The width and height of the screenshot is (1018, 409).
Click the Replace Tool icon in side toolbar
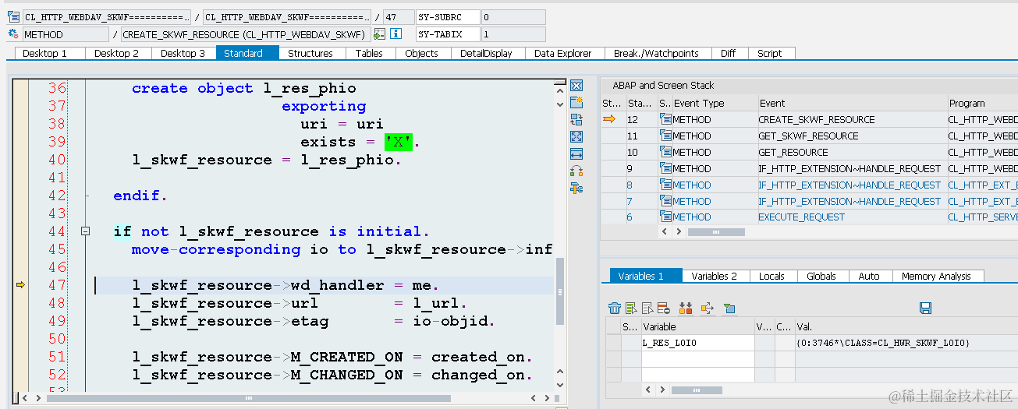click(576, 120)
